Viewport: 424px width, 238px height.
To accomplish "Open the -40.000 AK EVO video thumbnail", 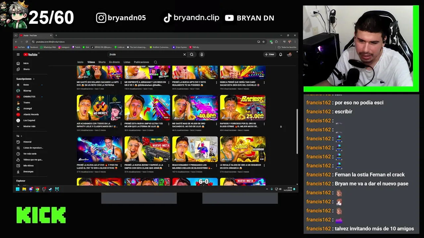I will pyautogui.click(x=195, y=108).
